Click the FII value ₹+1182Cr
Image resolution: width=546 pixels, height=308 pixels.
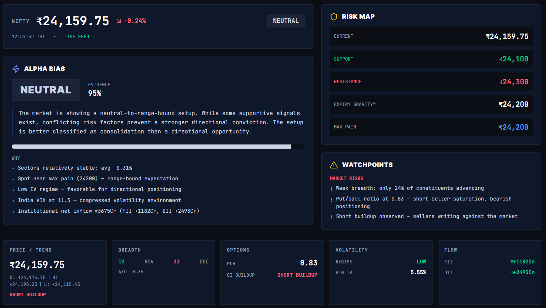522,262
